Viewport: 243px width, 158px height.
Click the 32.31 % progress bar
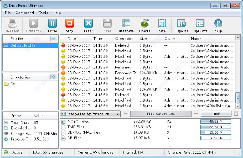tap(216, 127)
